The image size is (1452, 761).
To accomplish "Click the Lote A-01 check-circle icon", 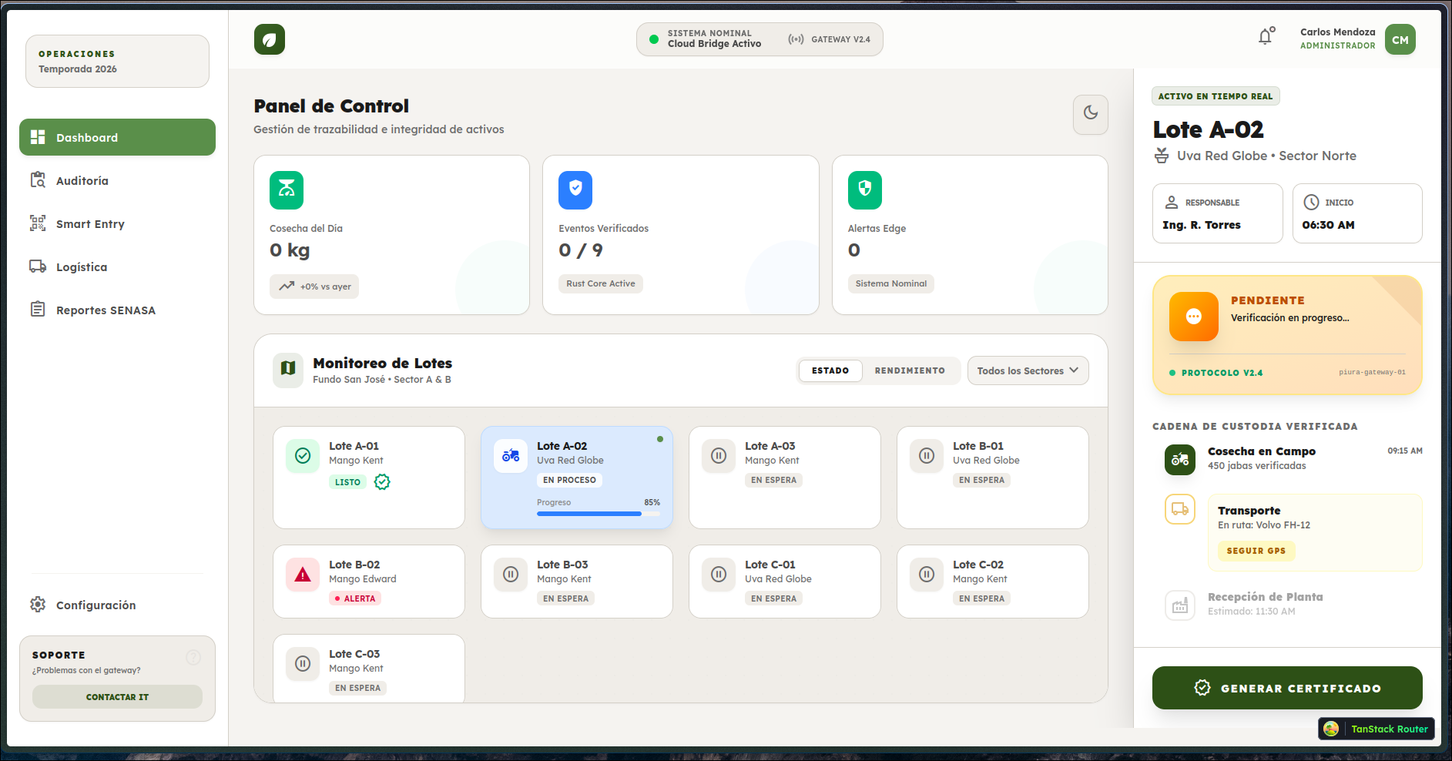I will pos(303,456).
